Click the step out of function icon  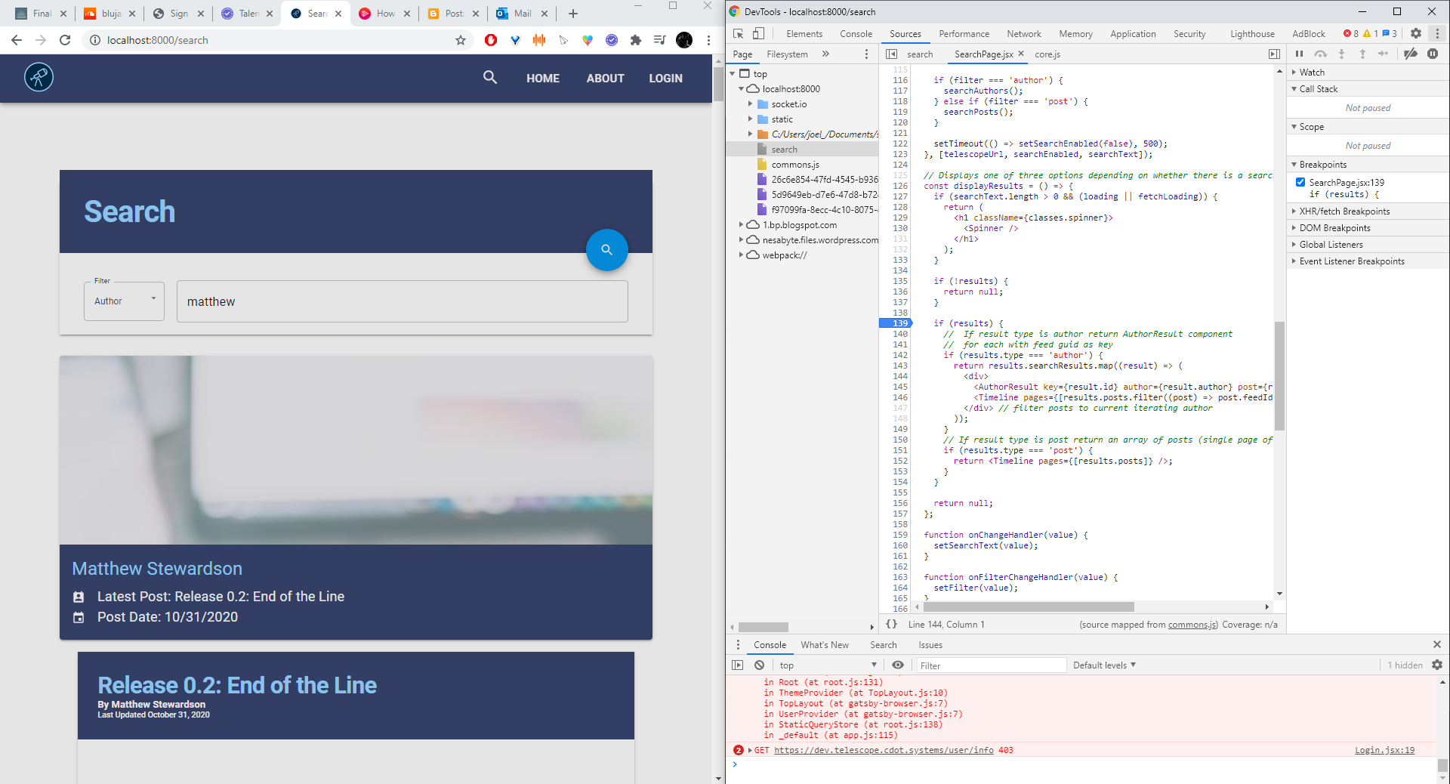point(1362,54)
